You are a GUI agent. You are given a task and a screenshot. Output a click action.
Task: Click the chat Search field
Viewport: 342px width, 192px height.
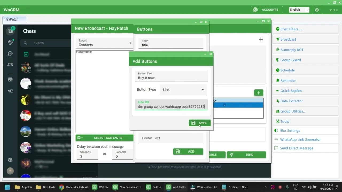pos(46,43)
